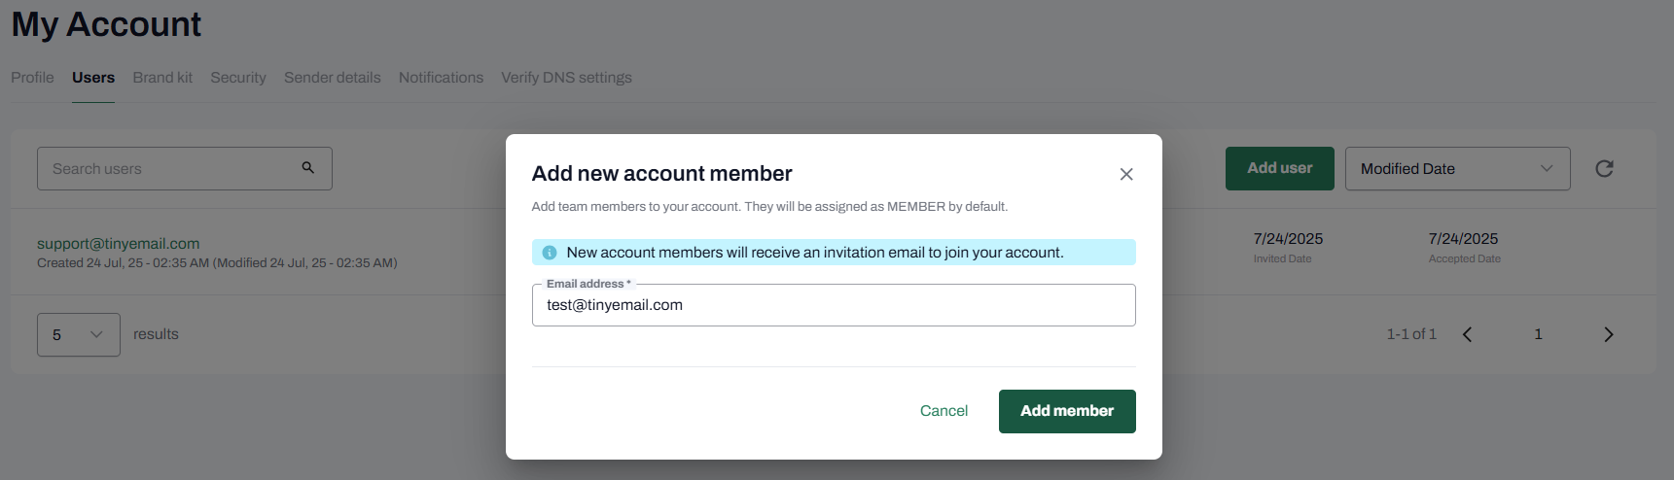The image size is (1674, 480).
Task: Switch to the Profile tab
Action: 32,78
